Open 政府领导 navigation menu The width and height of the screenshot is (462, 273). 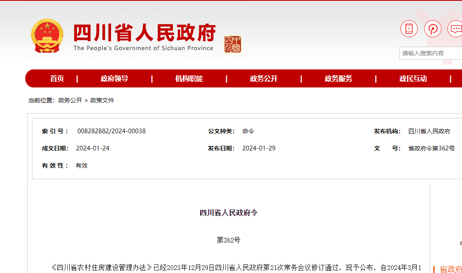tap(114, 78)
